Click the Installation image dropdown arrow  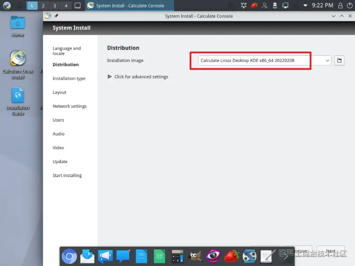327,60
